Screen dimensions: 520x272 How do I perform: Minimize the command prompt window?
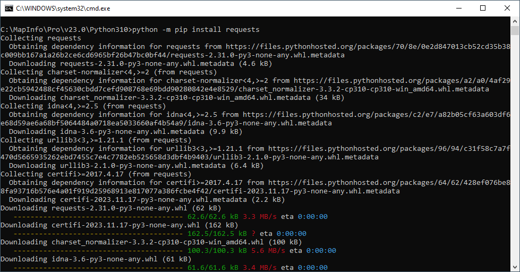[459, 8]
